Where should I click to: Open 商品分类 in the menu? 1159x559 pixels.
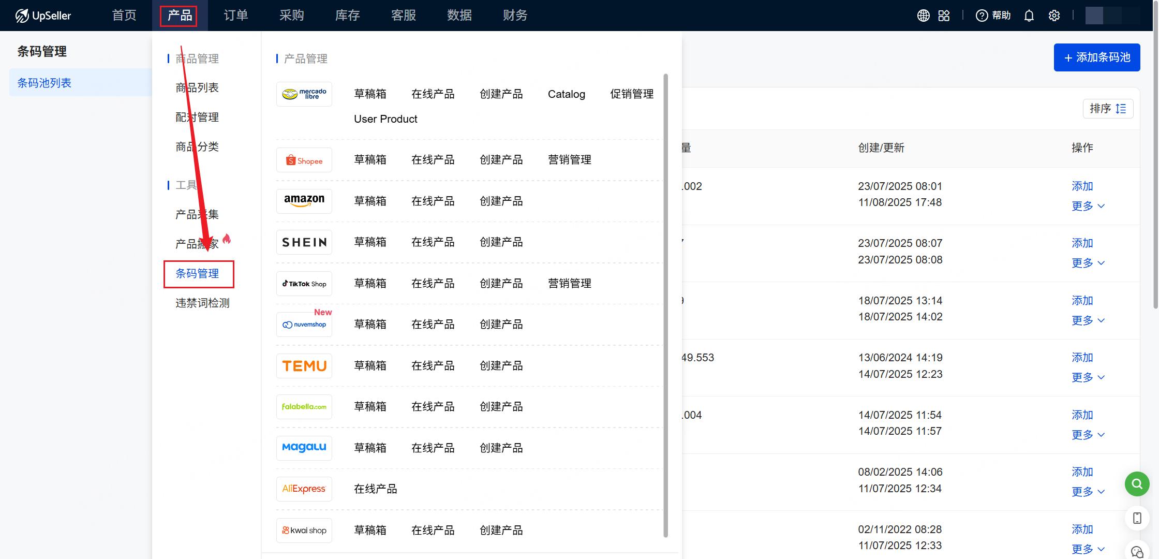tap(197, 147)
